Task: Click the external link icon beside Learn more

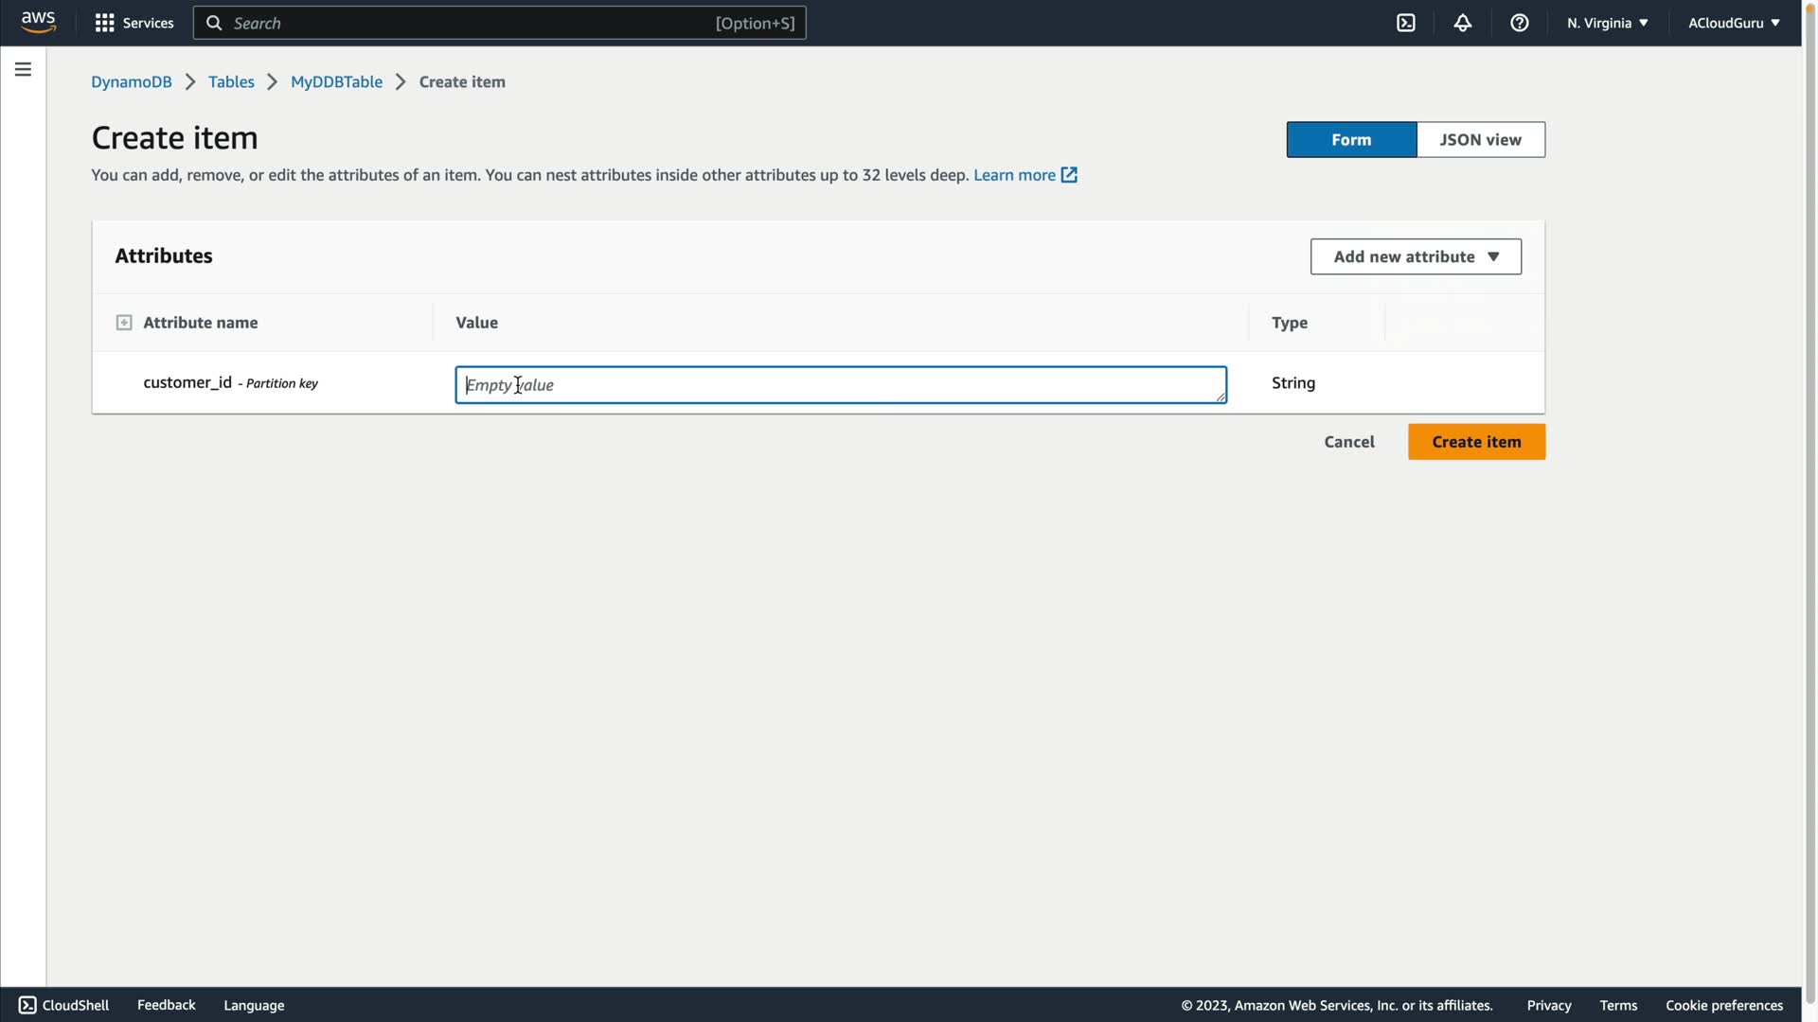Action: tap(1069, 175)
